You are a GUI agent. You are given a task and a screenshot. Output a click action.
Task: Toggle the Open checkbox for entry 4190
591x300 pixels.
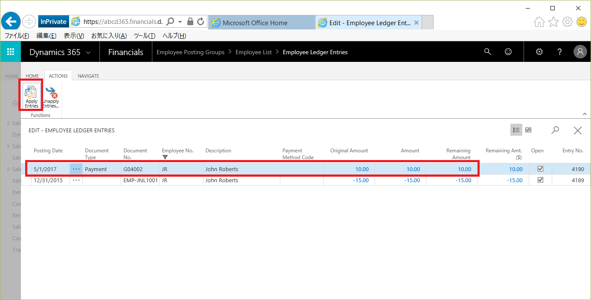click(540, 169)
